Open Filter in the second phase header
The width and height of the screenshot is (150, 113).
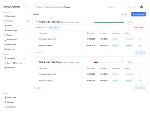(130, 62)
